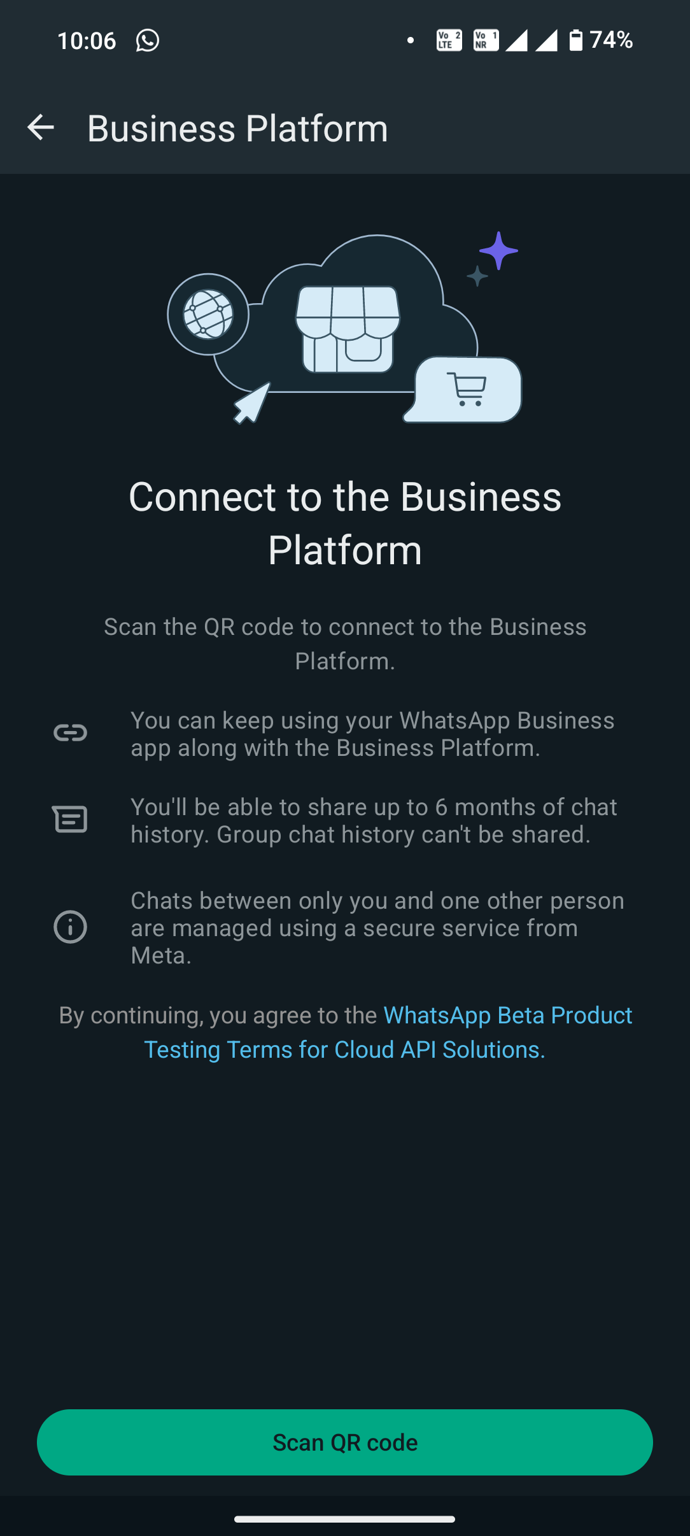690x1536 pixels.
Task: Tap the Vo NR SIM 1 indicator
Action: click(486, 40)
